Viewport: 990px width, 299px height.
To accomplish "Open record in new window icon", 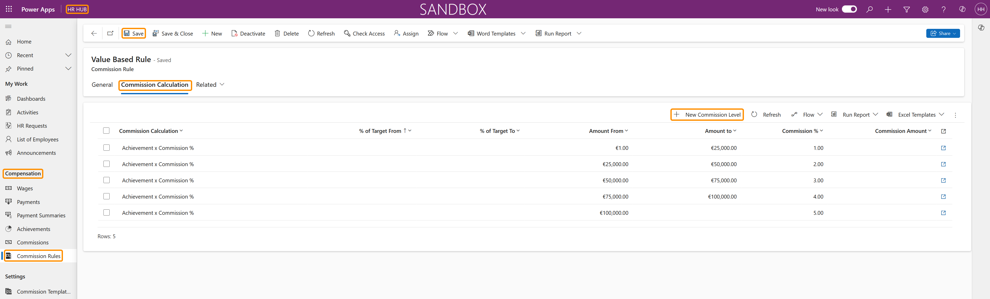I will tap(110, 33).
